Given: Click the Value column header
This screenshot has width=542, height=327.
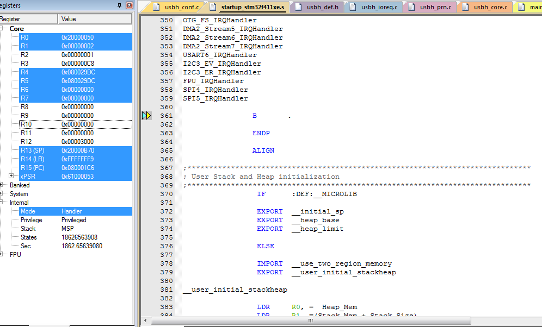Looking at the screenshot, I should pos(95,19).
